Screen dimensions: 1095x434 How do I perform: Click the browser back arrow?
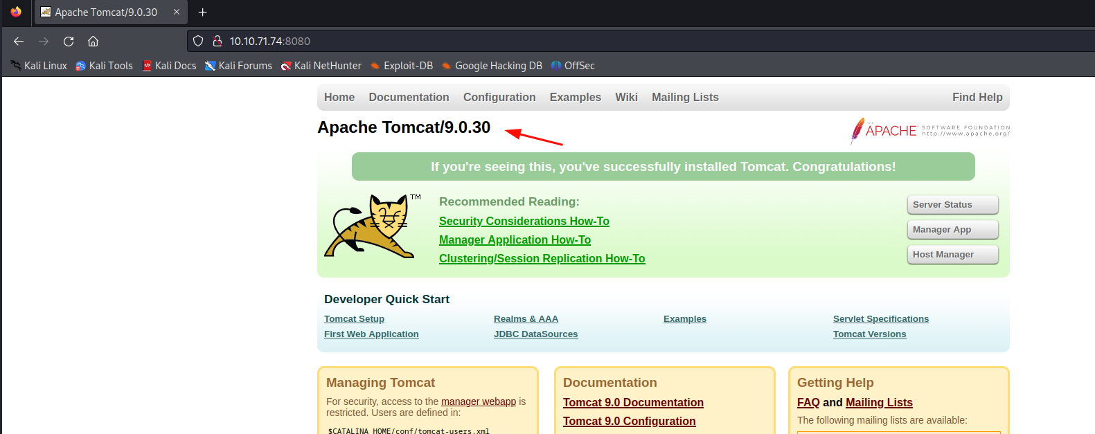coord(19,42)
